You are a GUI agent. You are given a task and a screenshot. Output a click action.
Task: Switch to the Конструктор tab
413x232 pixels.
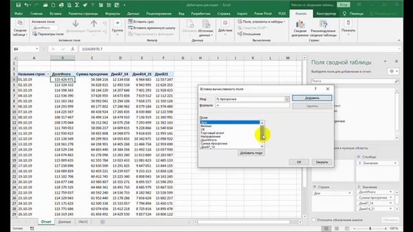(326, 14)
